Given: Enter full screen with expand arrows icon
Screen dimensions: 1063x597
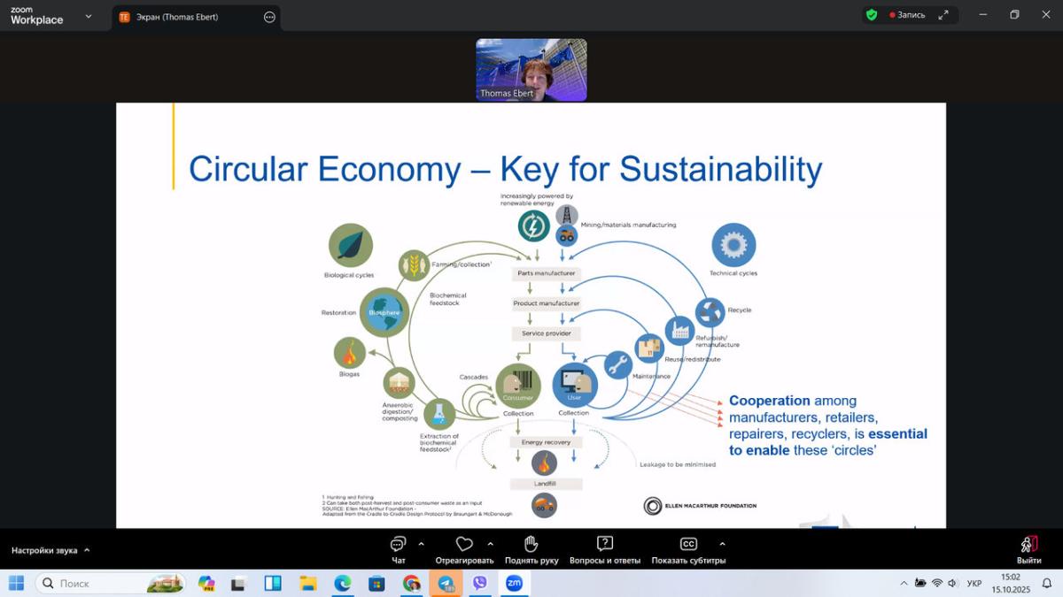Looking at the screenshot, I should tap(943, 15).
